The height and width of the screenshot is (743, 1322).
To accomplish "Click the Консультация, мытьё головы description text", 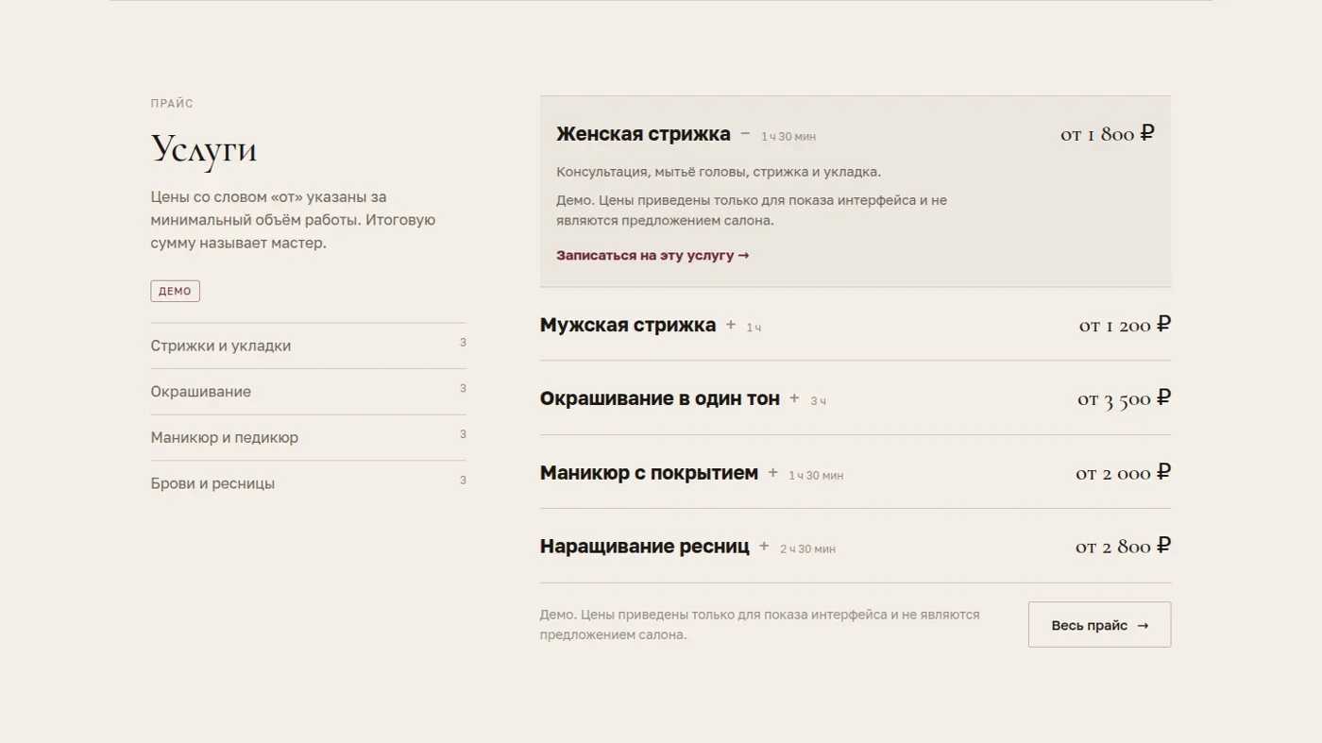I will click(x=719, y=172).
